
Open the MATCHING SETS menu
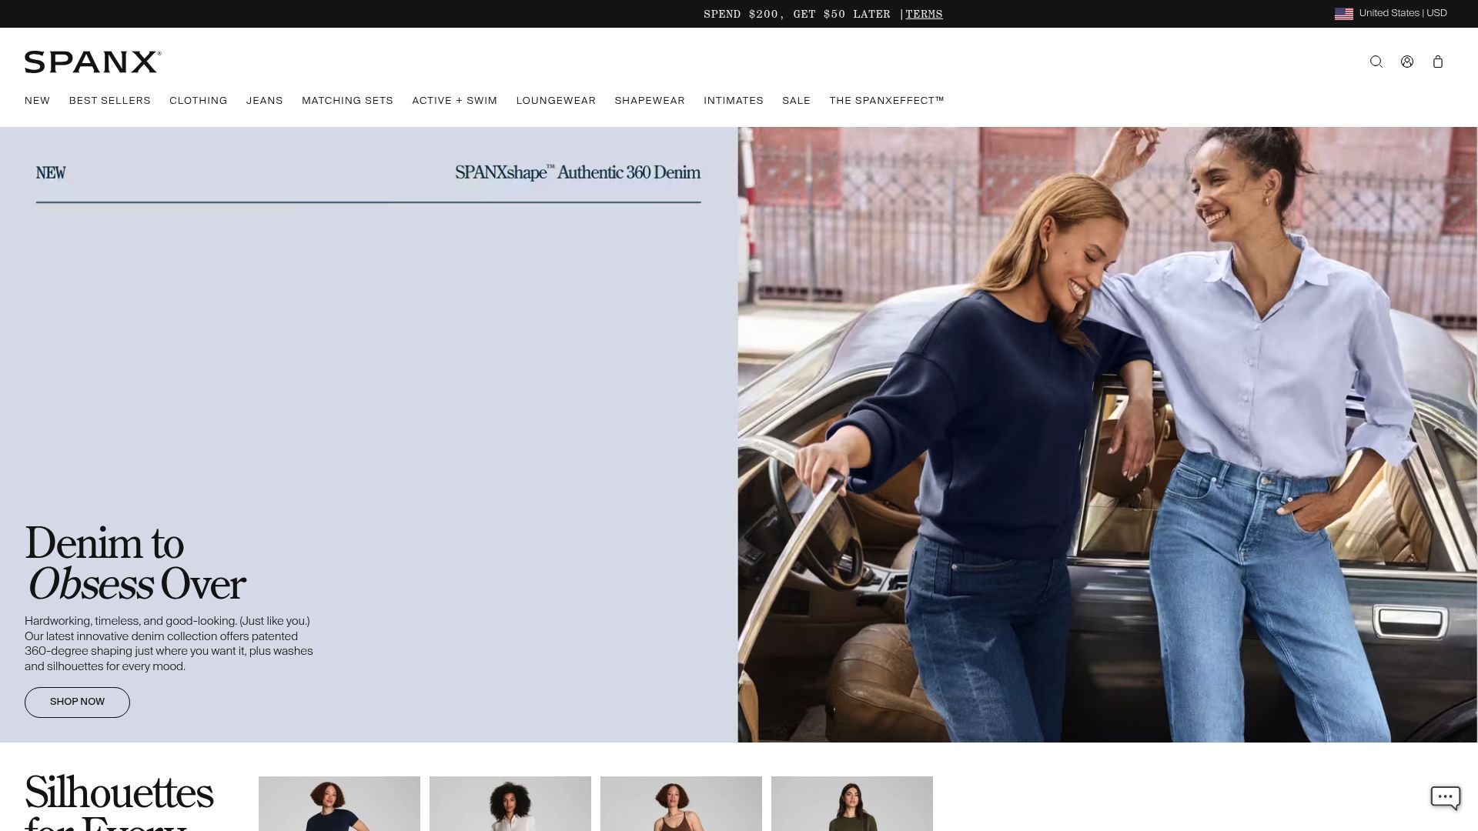347,101
